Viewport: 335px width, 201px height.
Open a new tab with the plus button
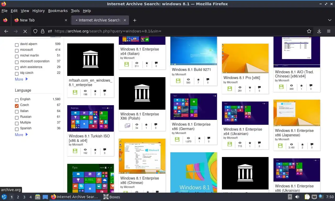click(135, 20)
